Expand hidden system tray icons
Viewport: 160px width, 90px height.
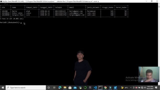click(x=131, y=87)
